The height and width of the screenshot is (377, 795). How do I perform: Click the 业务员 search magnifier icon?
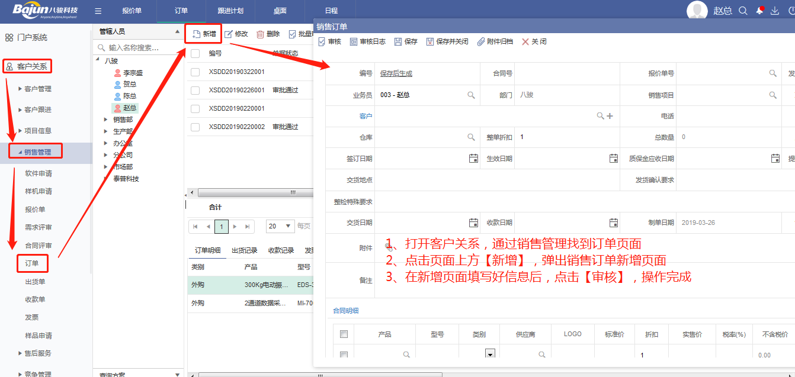point(471,95)
